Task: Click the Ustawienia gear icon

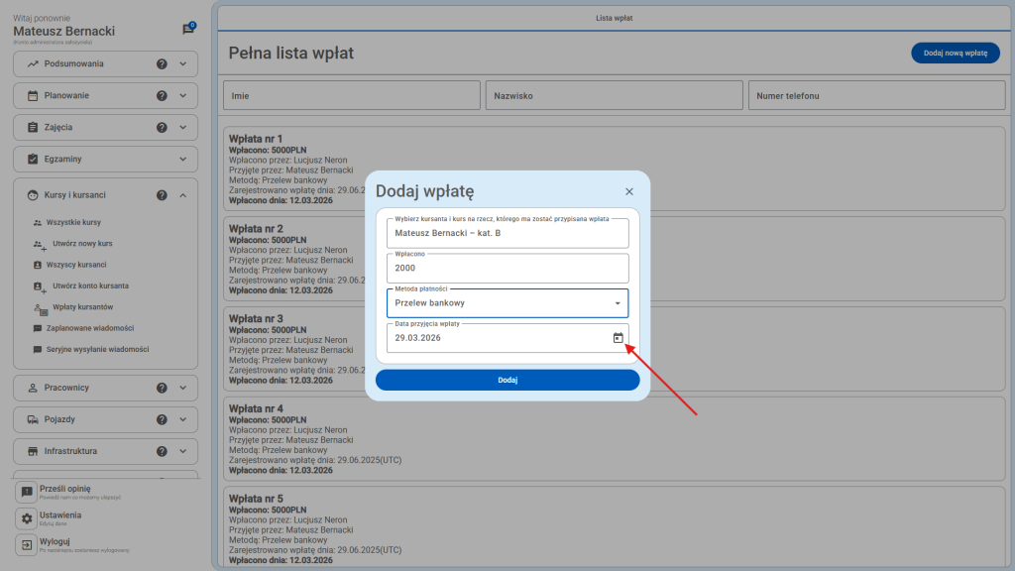Action: (28, 518)
